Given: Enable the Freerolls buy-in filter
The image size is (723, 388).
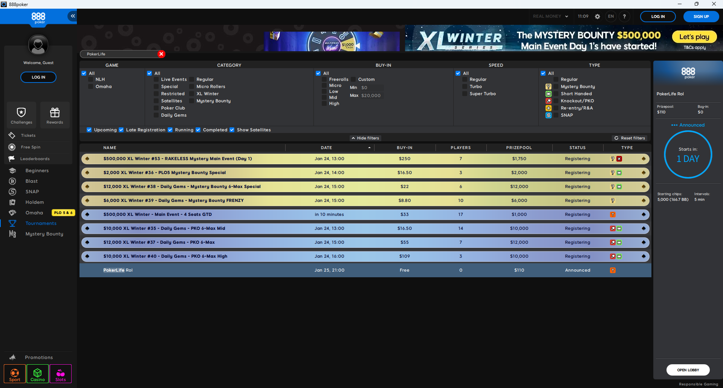Looking at the screenshot, I should 325,79.
